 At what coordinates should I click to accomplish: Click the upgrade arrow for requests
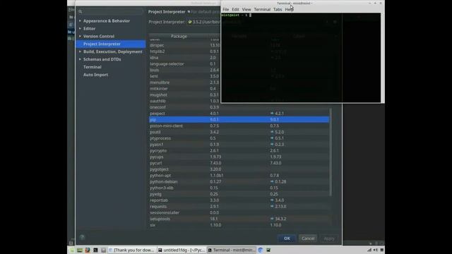[x=272, y=207]
